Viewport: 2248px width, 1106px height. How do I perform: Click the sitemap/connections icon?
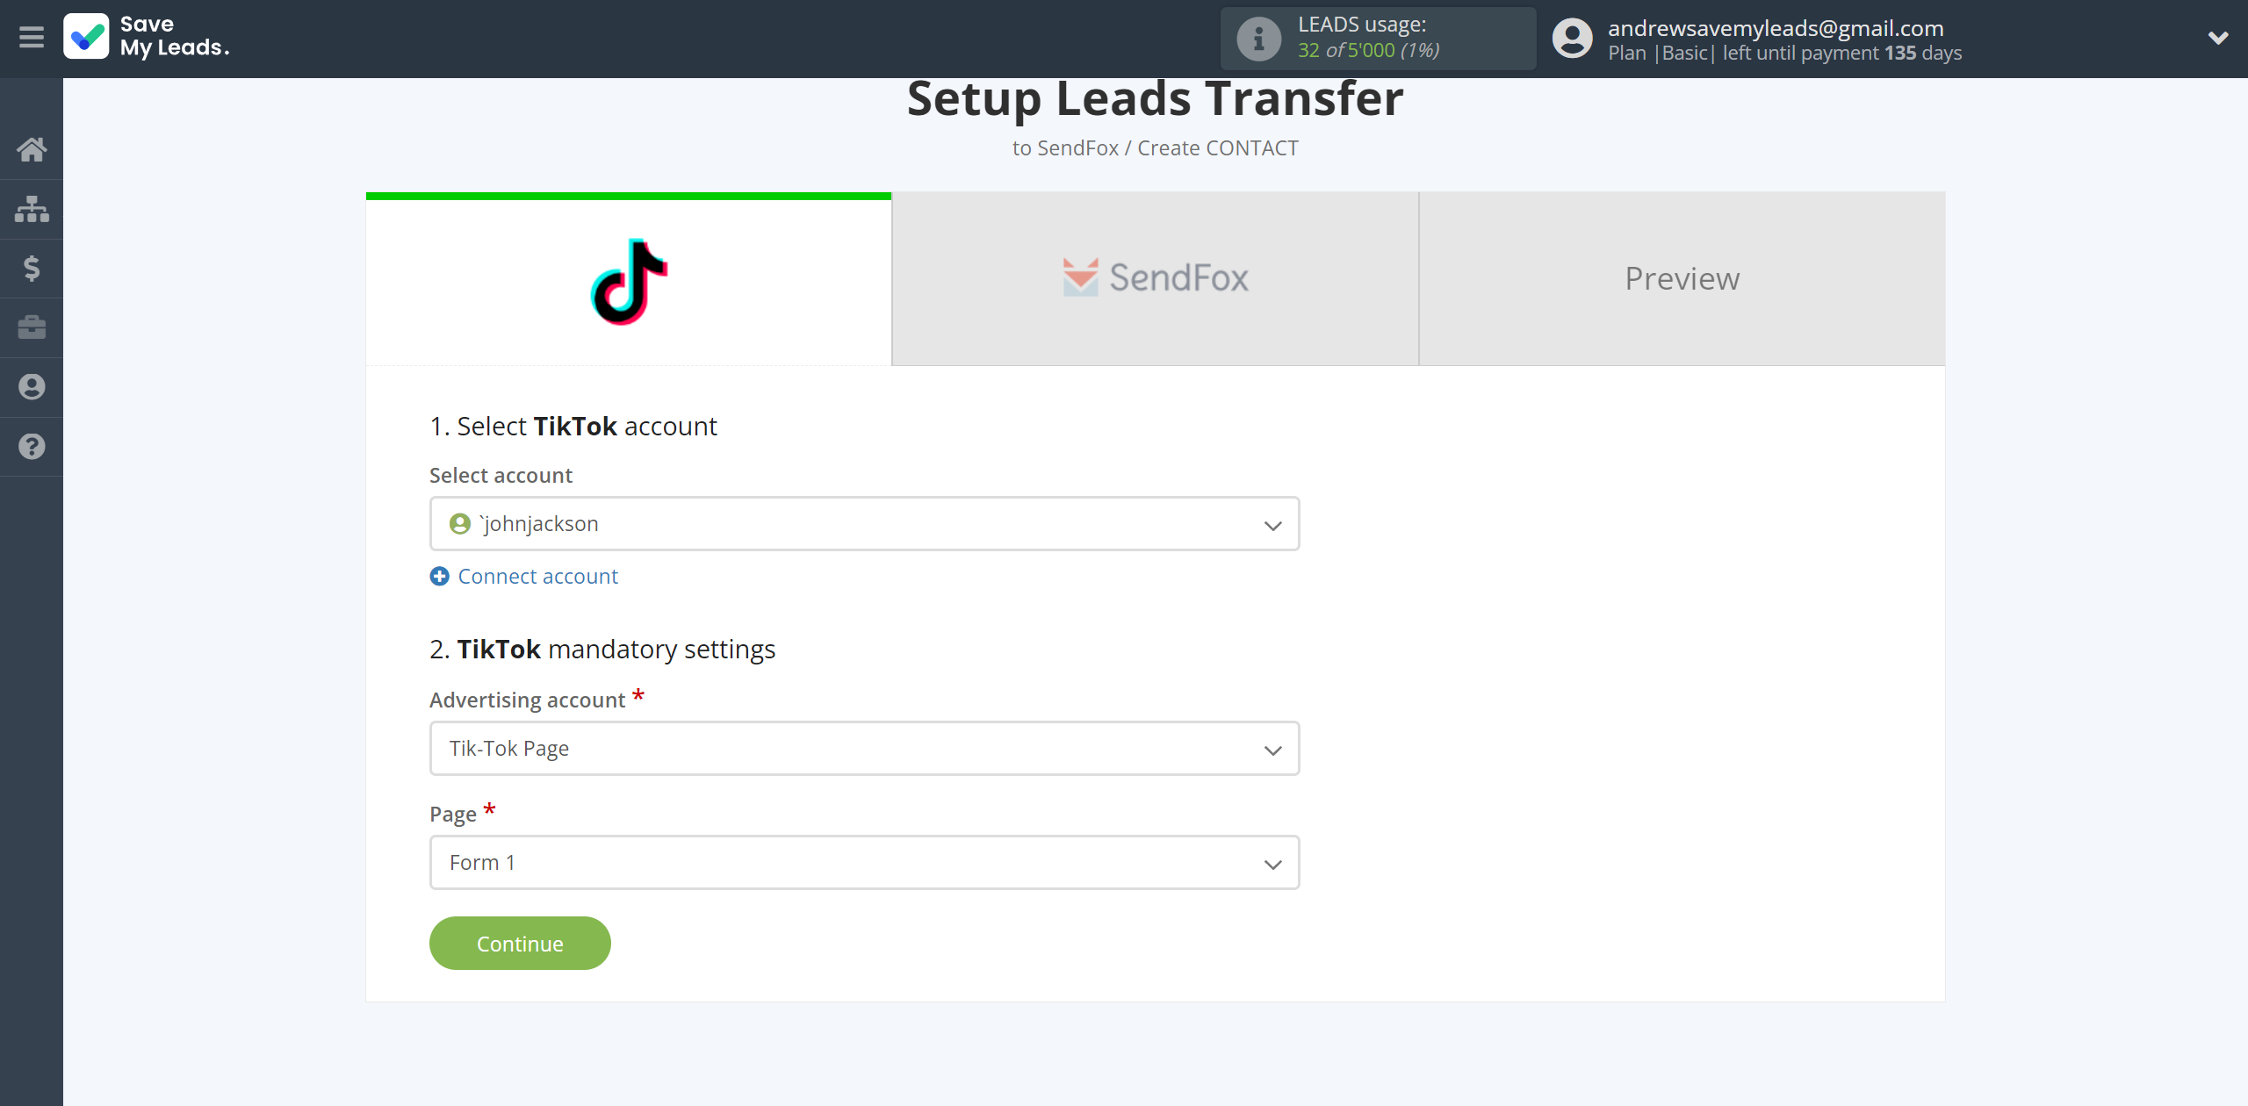pyautogui.click(x=32, y=208)
